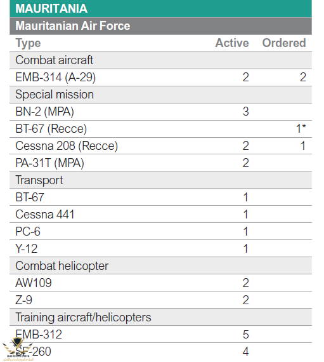Select the Y-12 row
324x362 pixels.
[x=160, y=249]
